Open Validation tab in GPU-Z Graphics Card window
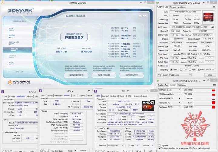Viewport: 218px width, 152px height. (181, 7)
